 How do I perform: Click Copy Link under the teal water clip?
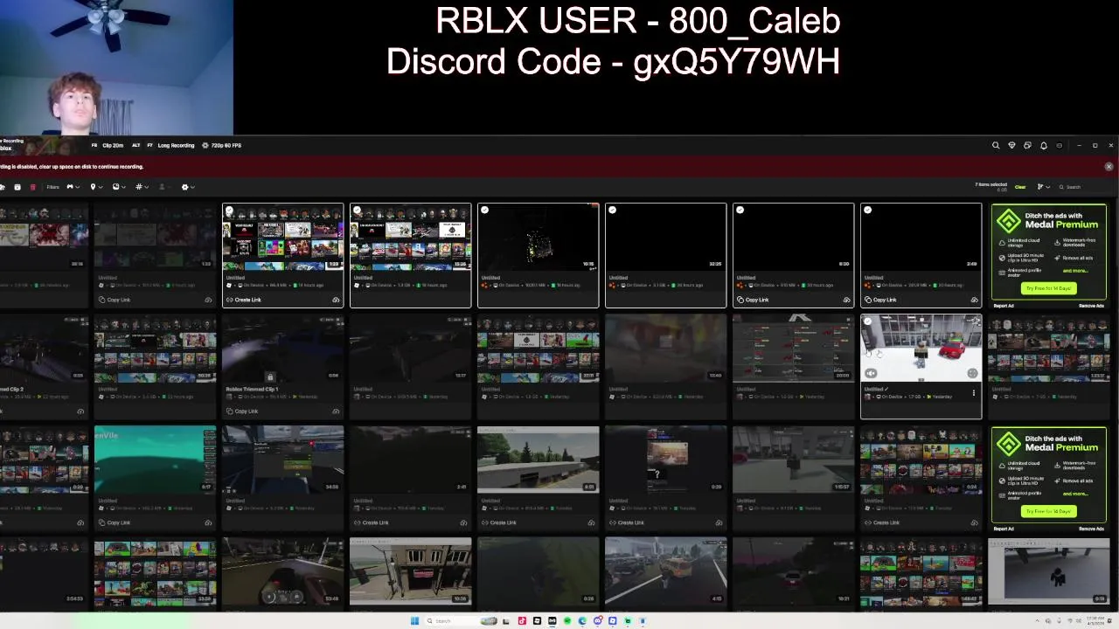115,522
